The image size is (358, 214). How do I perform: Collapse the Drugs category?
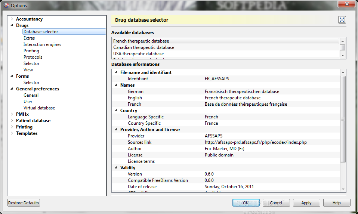pyautogui.click(x=12, y=25)
